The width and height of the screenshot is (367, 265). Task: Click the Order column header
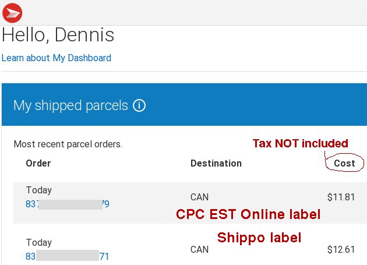(x=38, y=163)
